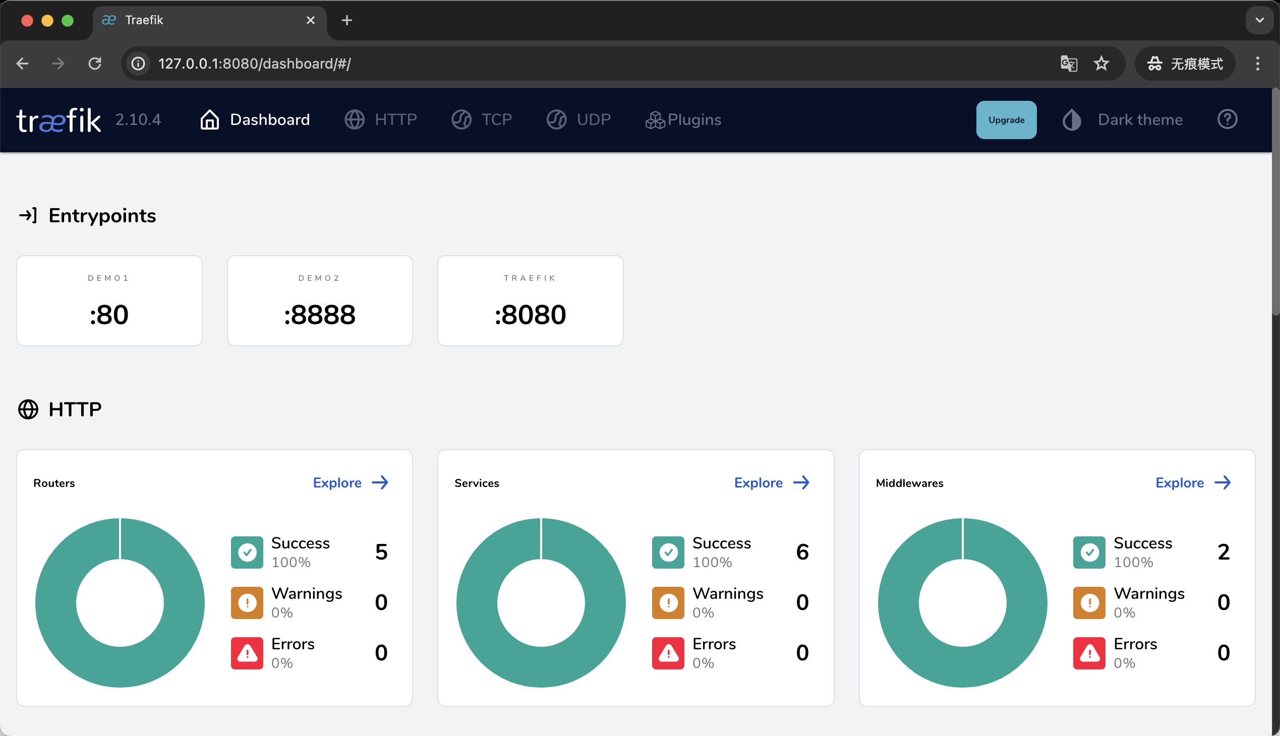Click the UDP icon in the navigation
The width and height of the screenshot is (1280, 736).
point(556,119)
